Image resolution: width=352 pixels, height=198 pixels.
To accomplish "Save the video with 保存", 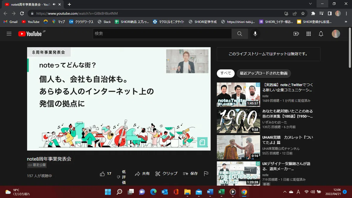I will 190,174.
